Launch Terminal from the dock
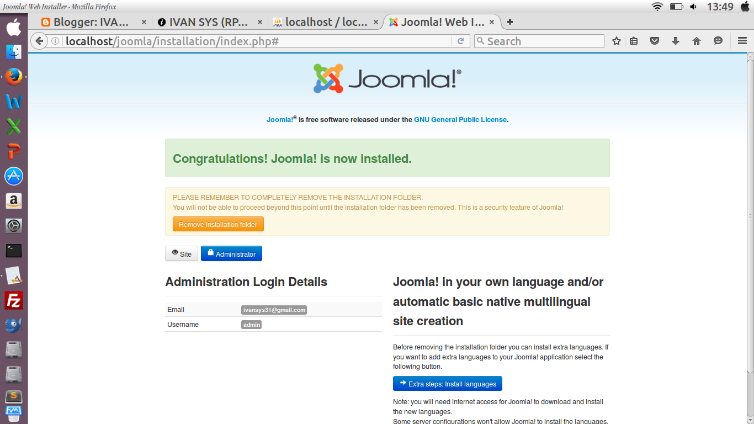Viewport: 754px width, 424px height. [x=14, y=251]
